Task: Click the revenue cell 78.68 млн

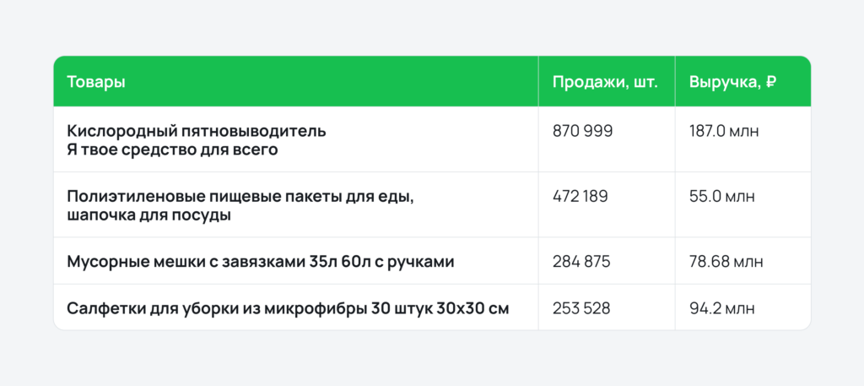Action: 726,262
